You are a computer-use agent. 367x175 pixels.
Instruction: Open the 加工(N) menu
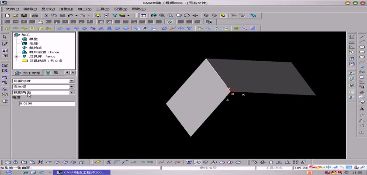coord(84,9)
